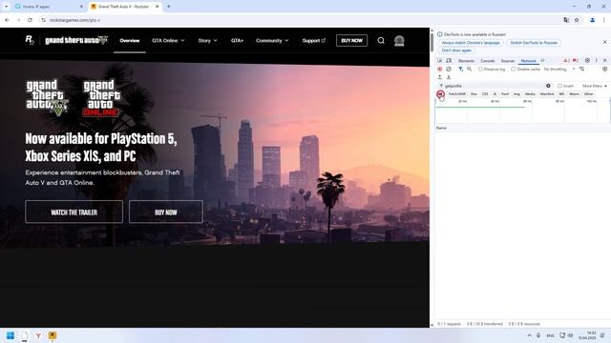Click the hero BUY NOW button
The image size is (611, 343).
[x=166, y=212]
